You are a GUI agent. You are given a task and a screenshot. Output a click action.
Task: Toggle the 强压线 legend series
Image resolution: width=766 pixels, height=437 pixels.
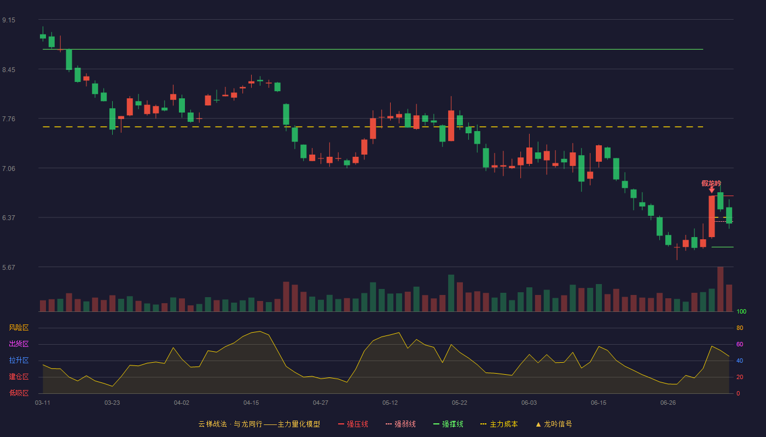click(353, 424)
